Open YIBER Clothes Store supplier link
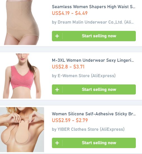142x154 pixels. tap(88, 129)
